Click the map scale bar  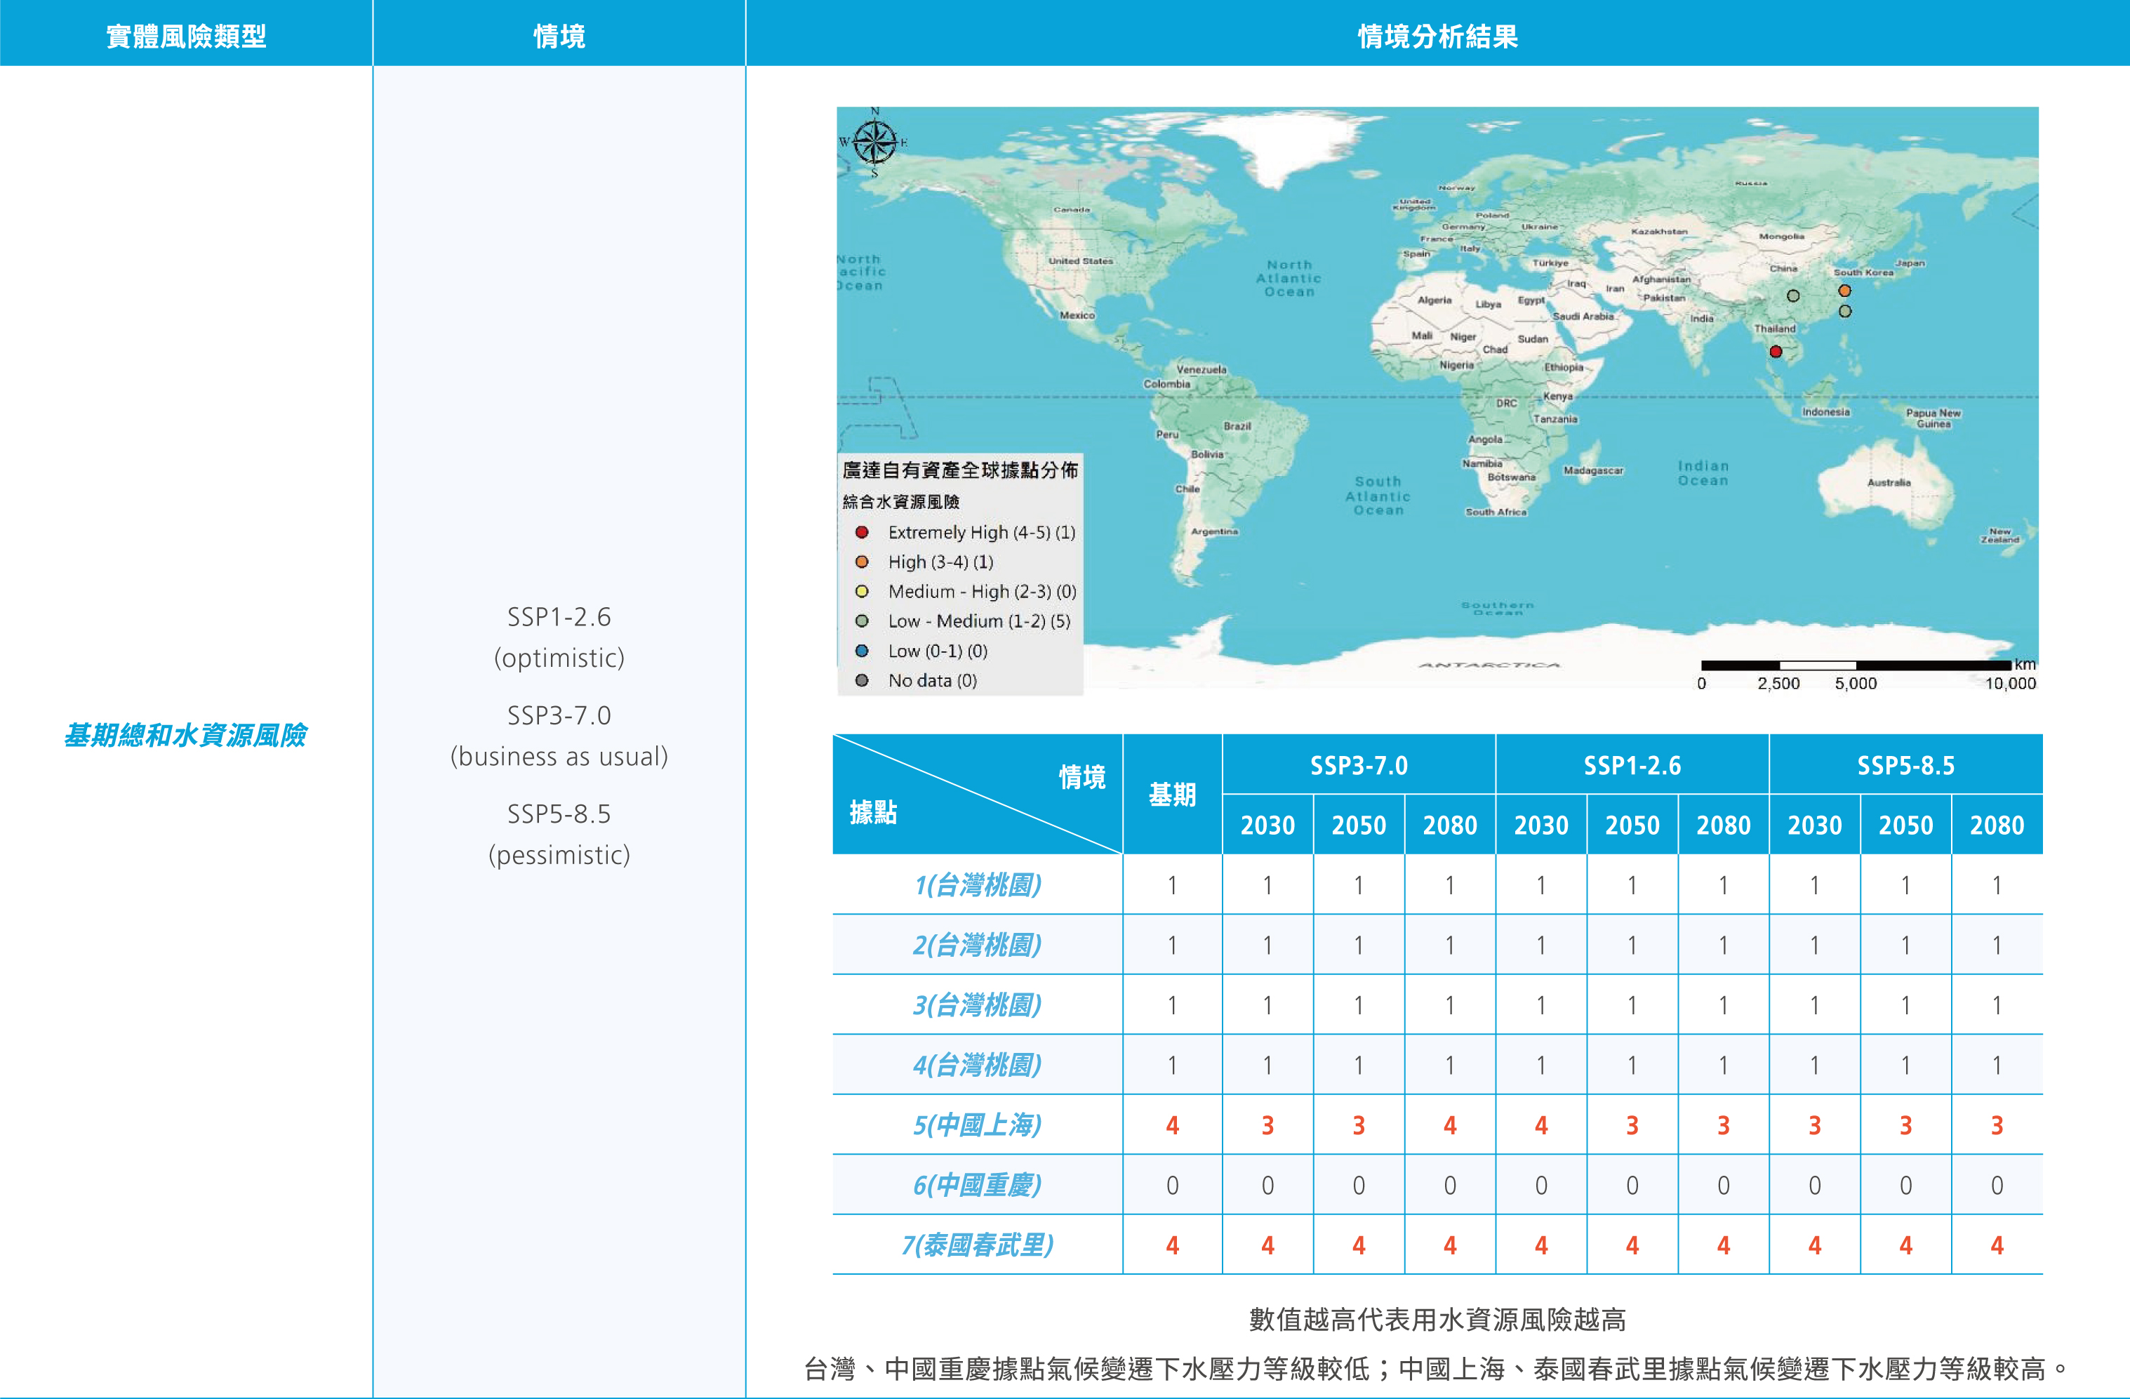click(x=1856, y=665)
